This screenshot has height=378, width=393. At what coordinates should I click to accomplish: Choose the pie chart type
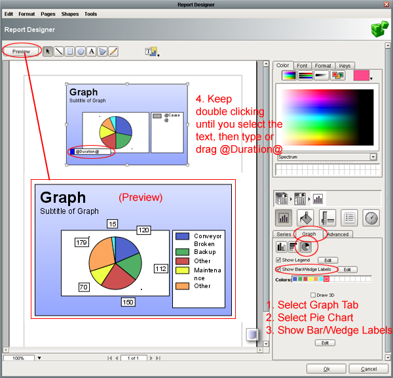[305, 247]
